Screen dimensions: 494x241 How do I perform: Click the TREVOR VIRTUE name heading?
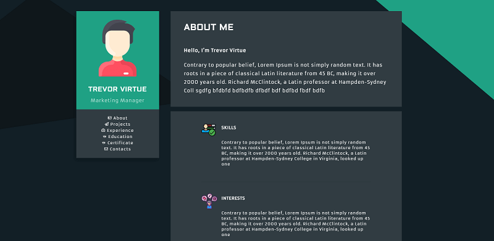[117, 89]
